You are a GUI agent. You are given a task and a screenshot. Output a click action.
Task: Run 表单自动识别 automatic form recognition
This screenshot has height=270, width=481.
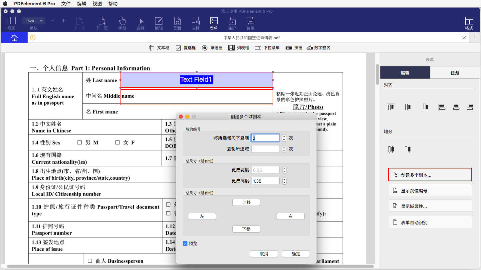coord(430,222)
